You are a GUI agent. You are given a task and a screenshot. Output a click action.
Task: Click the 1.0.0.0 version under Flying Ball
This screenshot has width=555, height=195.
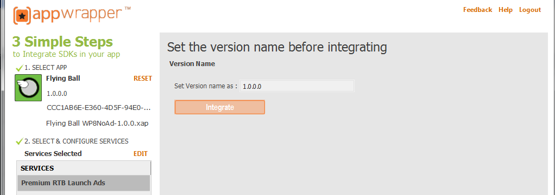(57, 94)
